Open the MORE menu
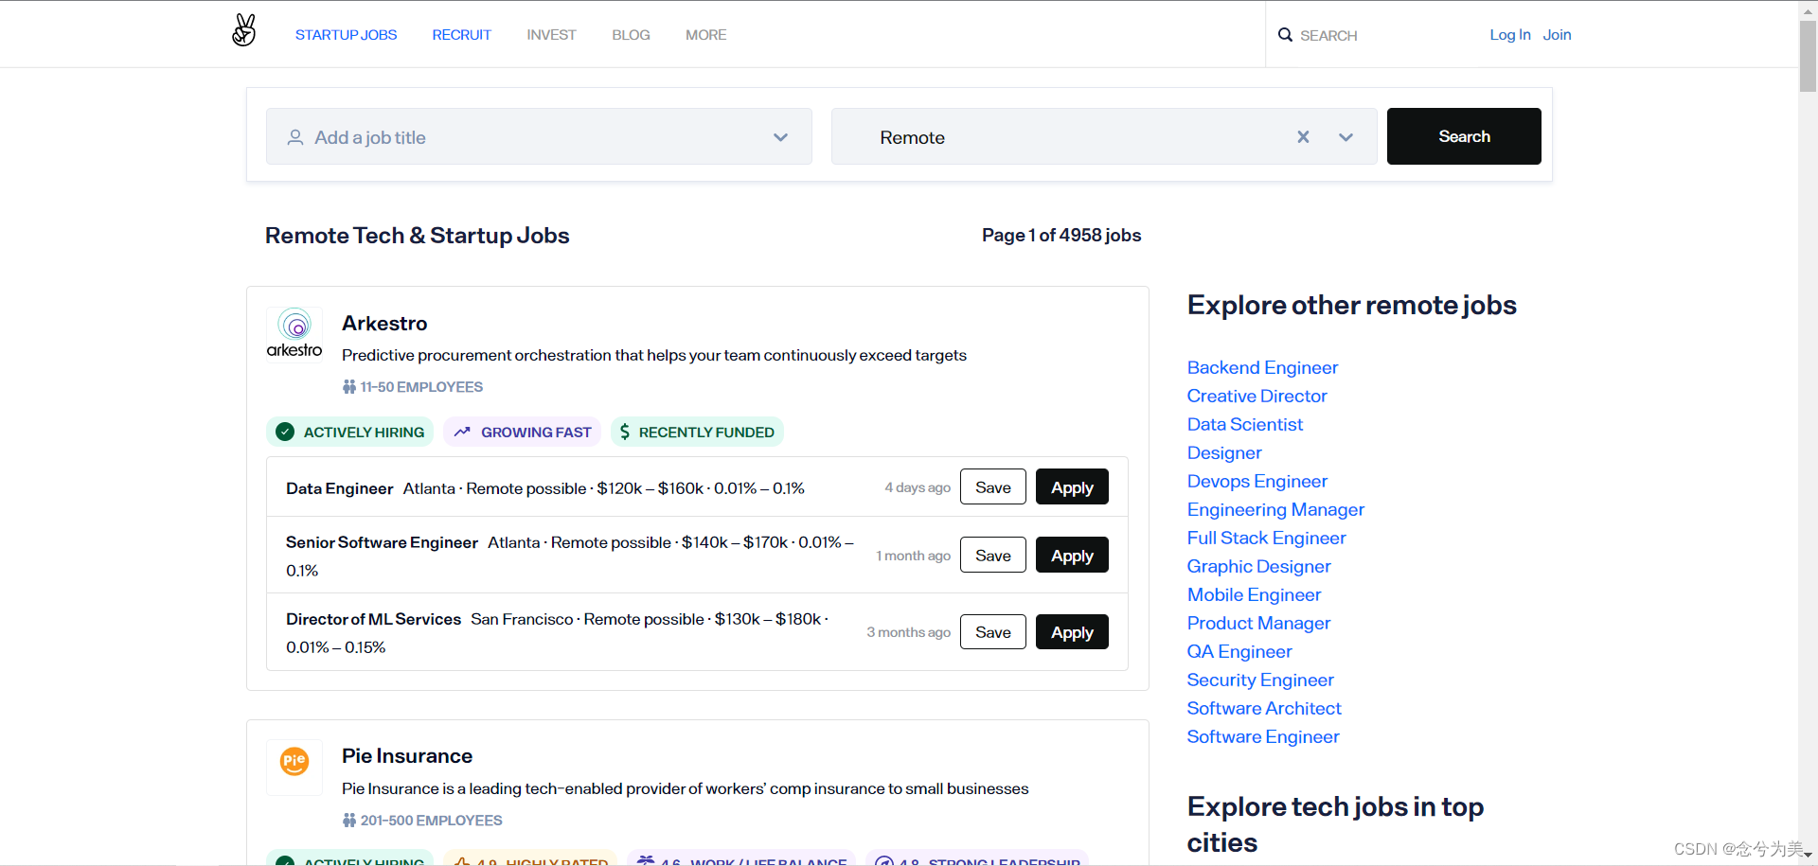The height and width of the screenshot is (866, 1818). 706,35
